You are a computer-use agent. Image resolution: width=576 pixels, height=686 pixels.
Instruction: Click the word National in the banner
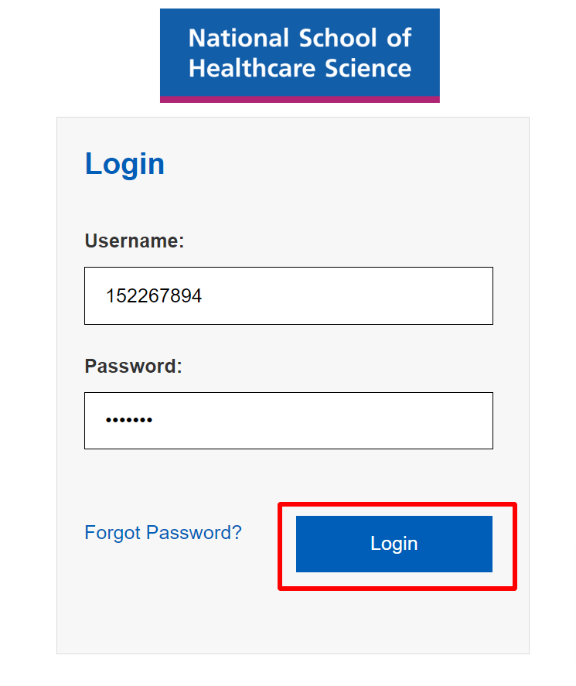[239, 38]
